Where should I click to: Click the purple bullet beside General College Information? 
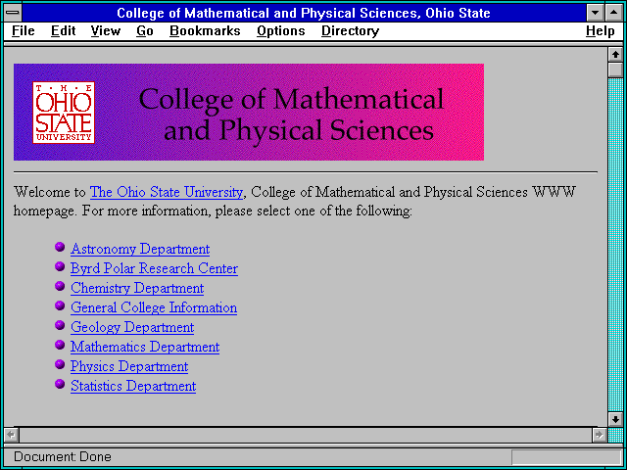(60, 305)
